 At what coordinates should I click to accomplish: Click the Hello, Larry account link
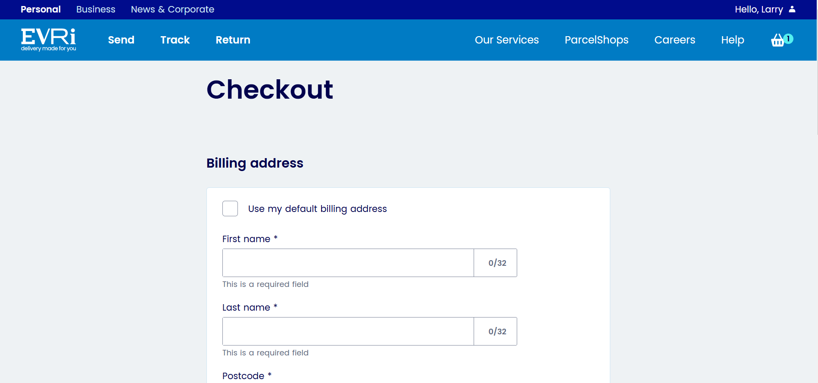pos(759,9)
